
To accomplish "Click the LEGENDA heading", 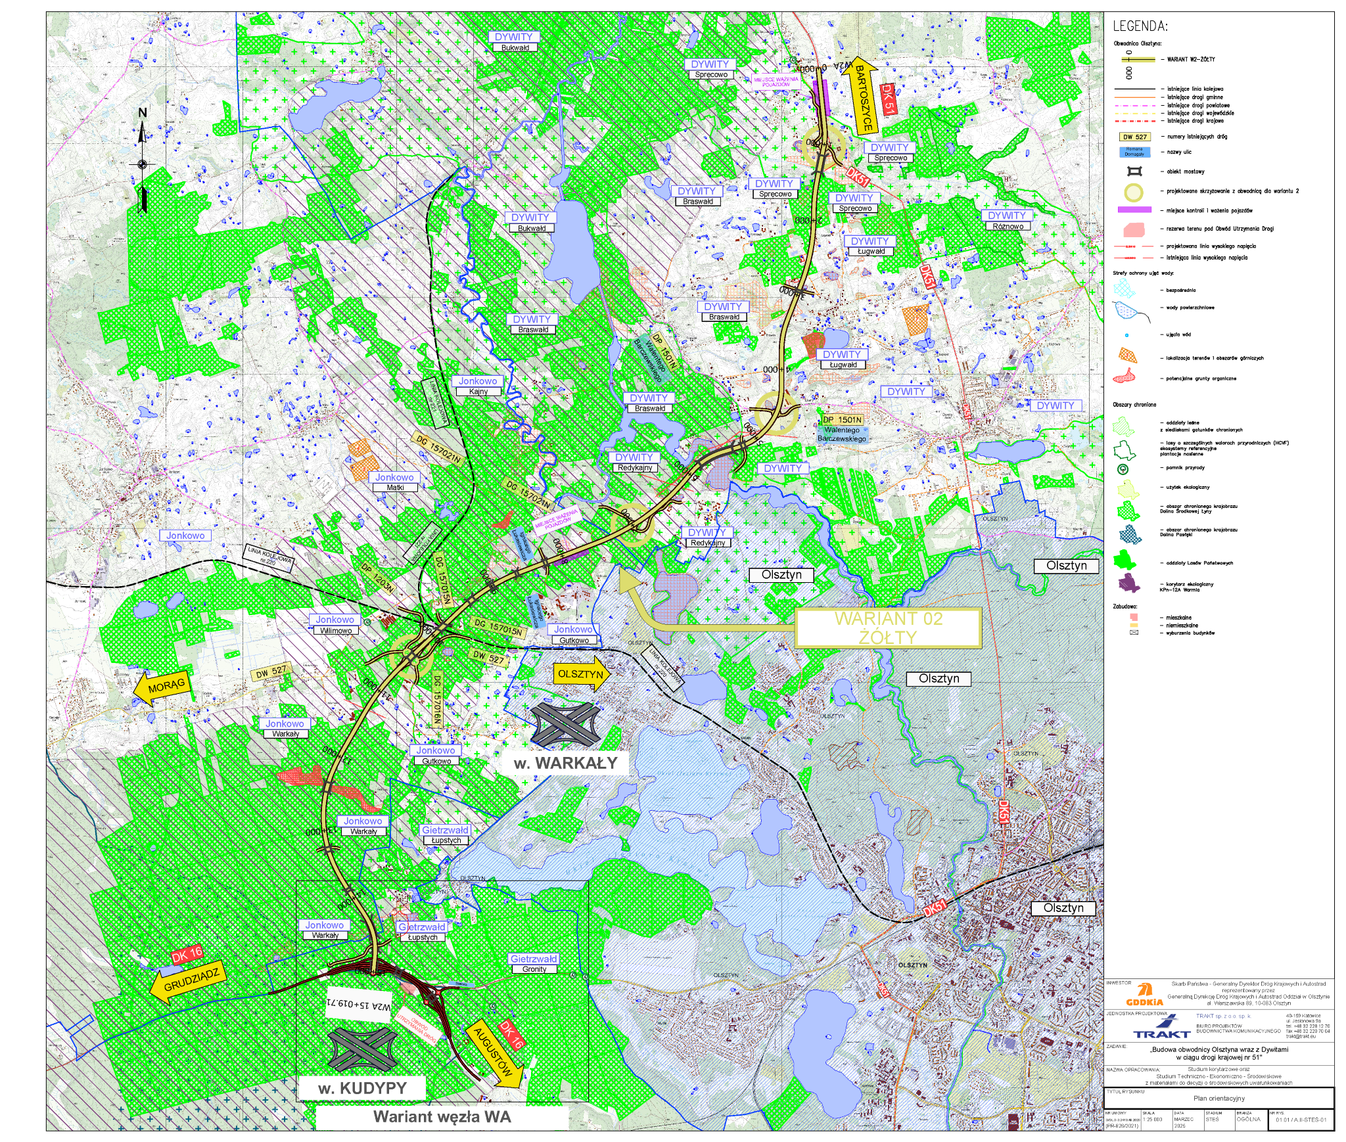I will [1140, 26].
